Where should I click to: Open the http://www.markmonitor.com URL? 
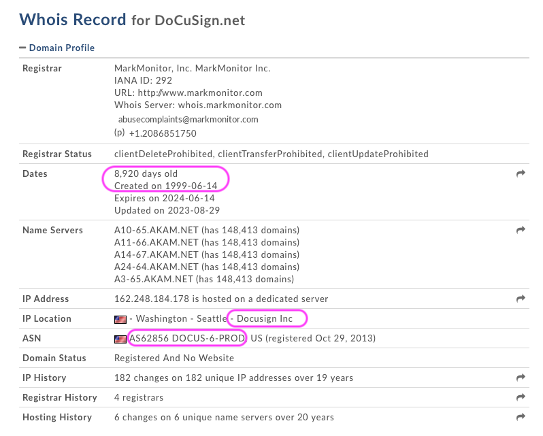point(200,93)
